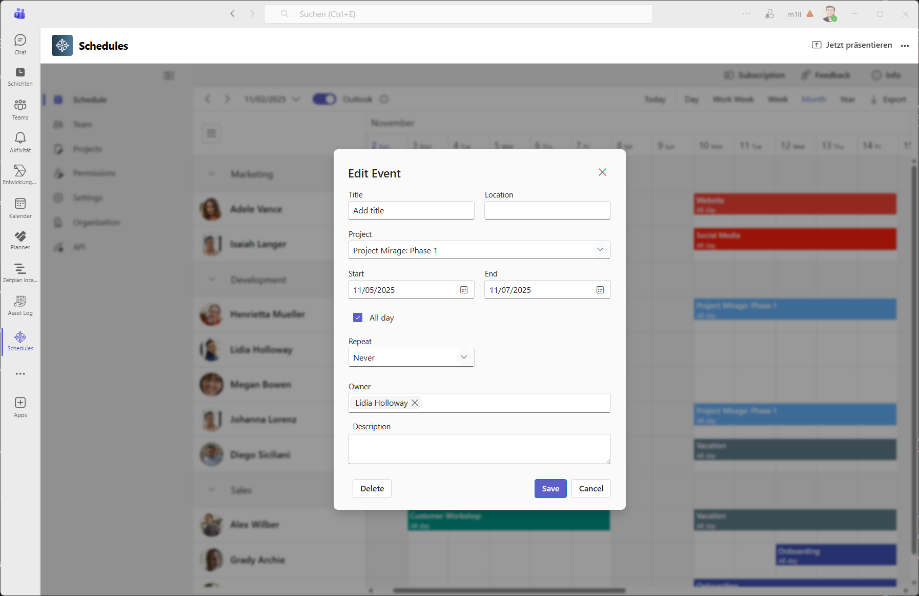Click the End date calendar picker icon

(600, 290)
